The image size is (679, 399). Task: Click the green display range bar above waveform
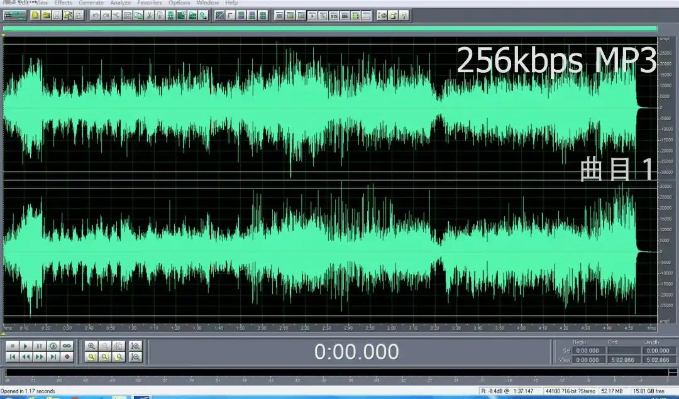329,28
